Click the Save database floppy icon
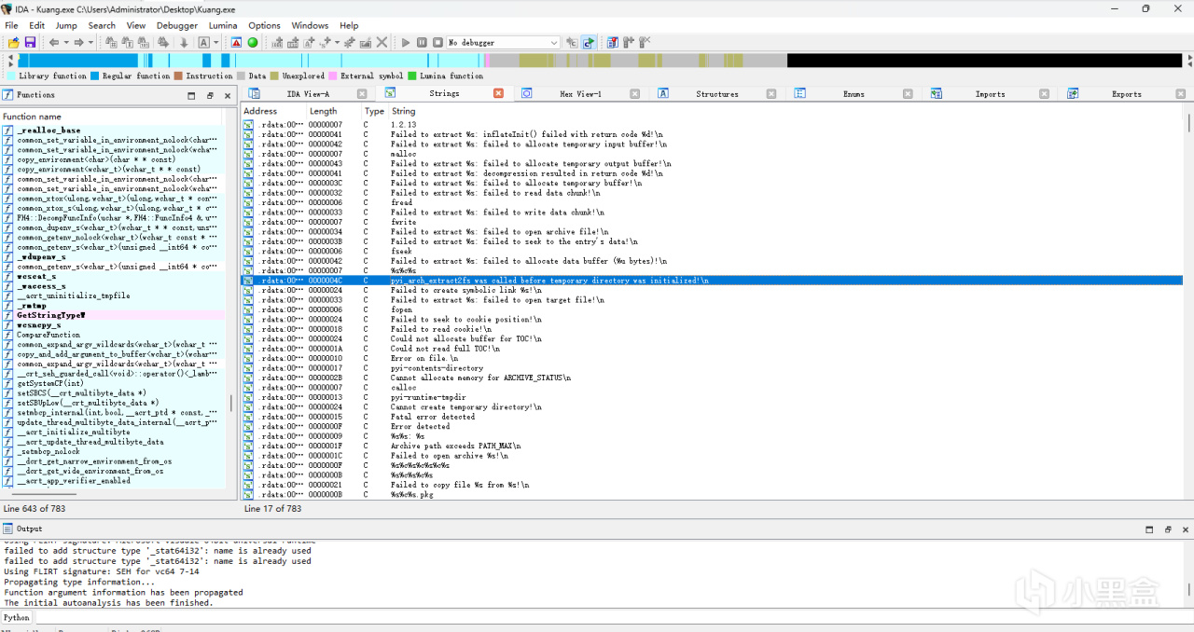Image resolution: width=1194 pixels, height=632 pixels. (30, 43)
